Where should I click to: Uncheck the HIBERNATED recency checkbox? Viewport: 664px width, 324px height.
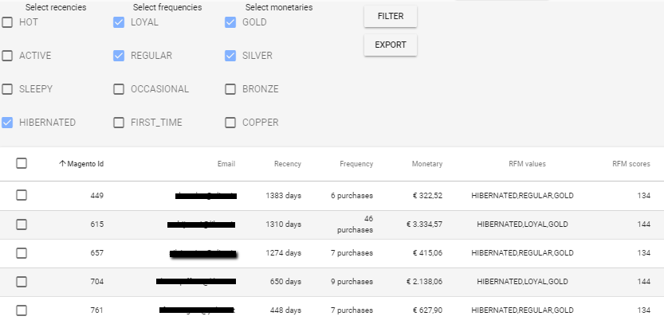[7, 123]
